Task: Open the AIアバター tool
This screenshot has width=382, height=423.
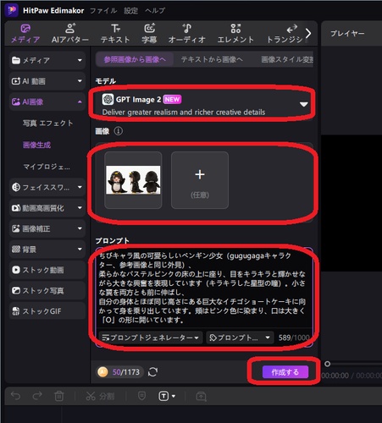Action: (70, 34)
